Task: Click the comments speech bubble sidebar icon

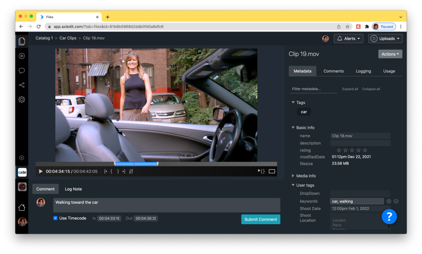Action: (x=22, y=71)
